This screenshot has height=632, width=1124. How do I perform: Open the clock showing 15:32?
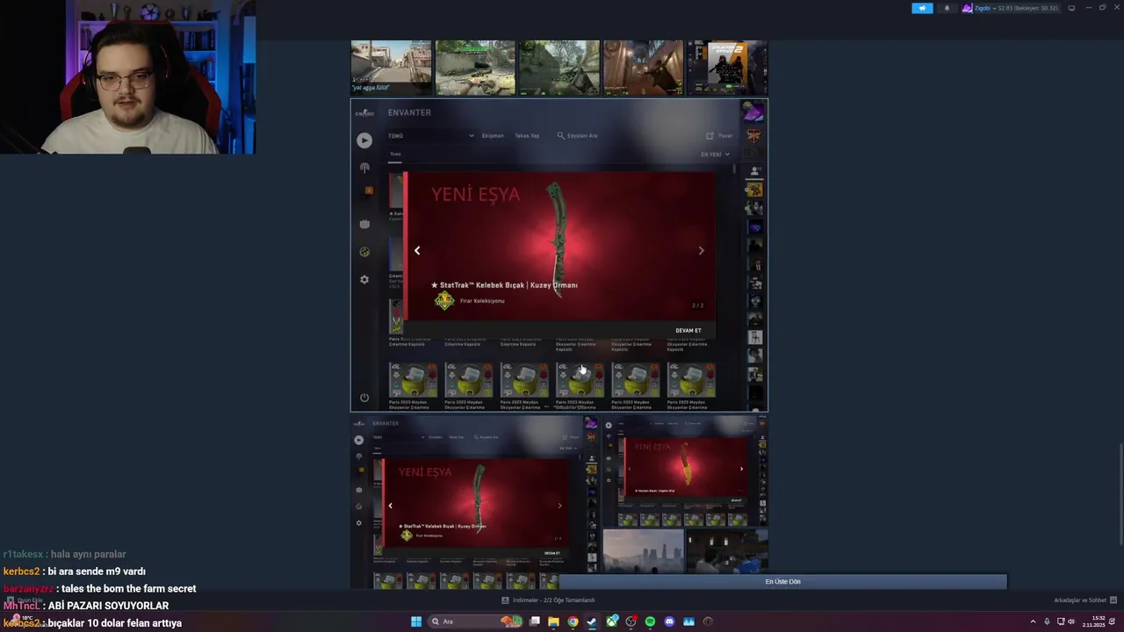click(1094, 621)
